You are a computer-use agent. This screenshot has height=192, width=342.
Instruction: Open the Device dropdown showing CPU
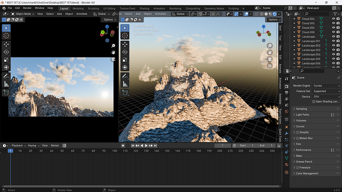(327, 96)
